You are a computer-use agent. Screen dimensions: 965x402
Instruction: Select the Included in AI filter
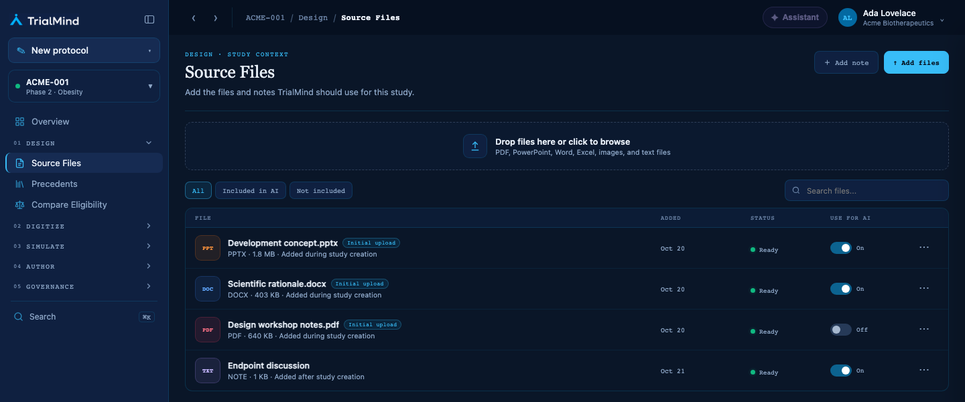coord(251,191)
